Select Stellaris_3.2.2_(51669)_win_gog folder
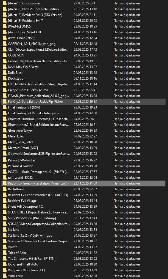Image resolution: width=168 pixels, height=279 pixels. coord(30,235)
